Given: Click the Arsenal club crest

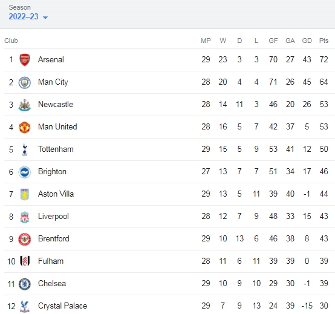Looking at the screenshot, I should (x=25, y=60).
